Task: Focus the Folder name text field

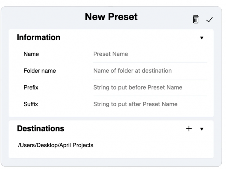Action: [x=150, y=71]
